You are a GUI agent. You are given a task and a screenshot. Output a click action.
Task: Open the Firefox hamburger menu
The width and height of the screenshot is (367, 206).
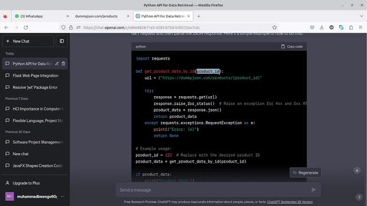[361, 27]
